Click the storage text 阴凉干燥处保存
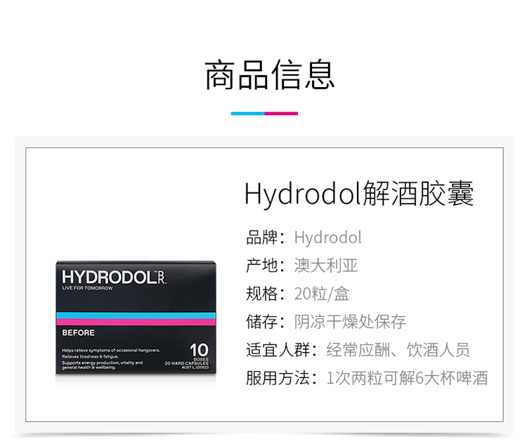527x442 pixels. click(x=350, y=322)
